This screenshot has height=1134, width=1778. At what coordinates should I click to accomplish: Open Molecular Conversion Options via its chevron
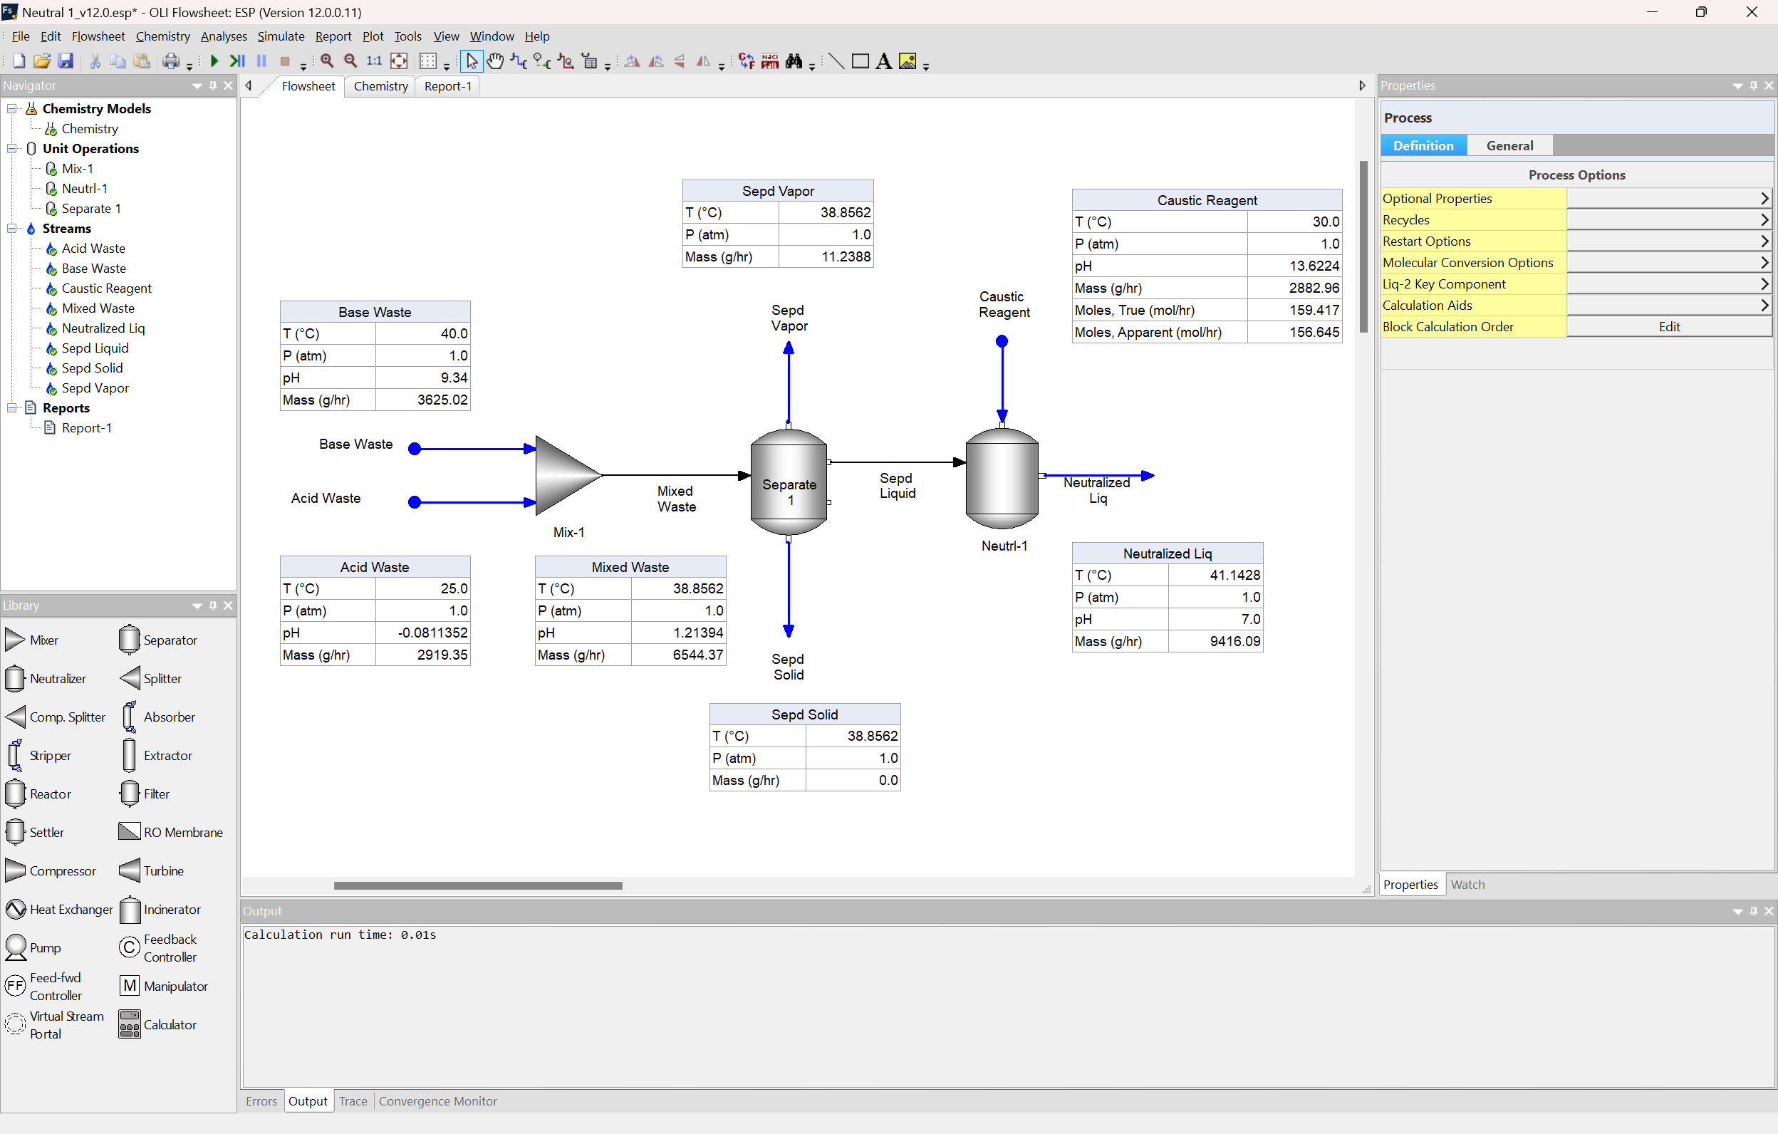click(1764, 262)
